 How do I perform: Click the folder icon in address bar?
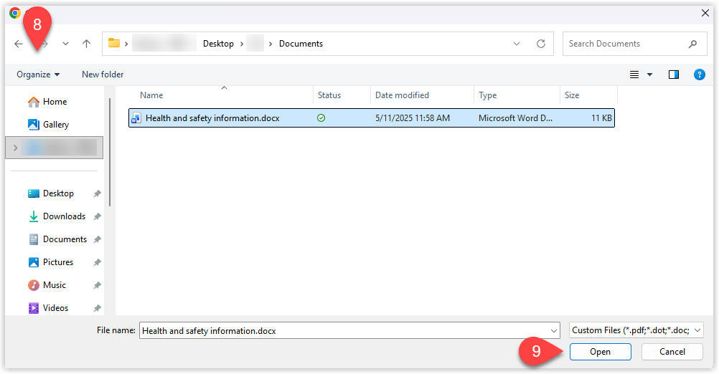(x=113, y=43)
